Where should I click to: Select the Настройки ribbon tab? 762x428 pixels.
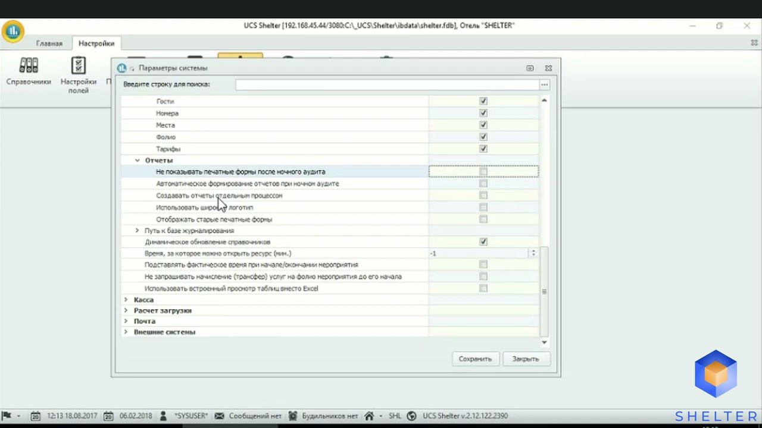point(96,43)
